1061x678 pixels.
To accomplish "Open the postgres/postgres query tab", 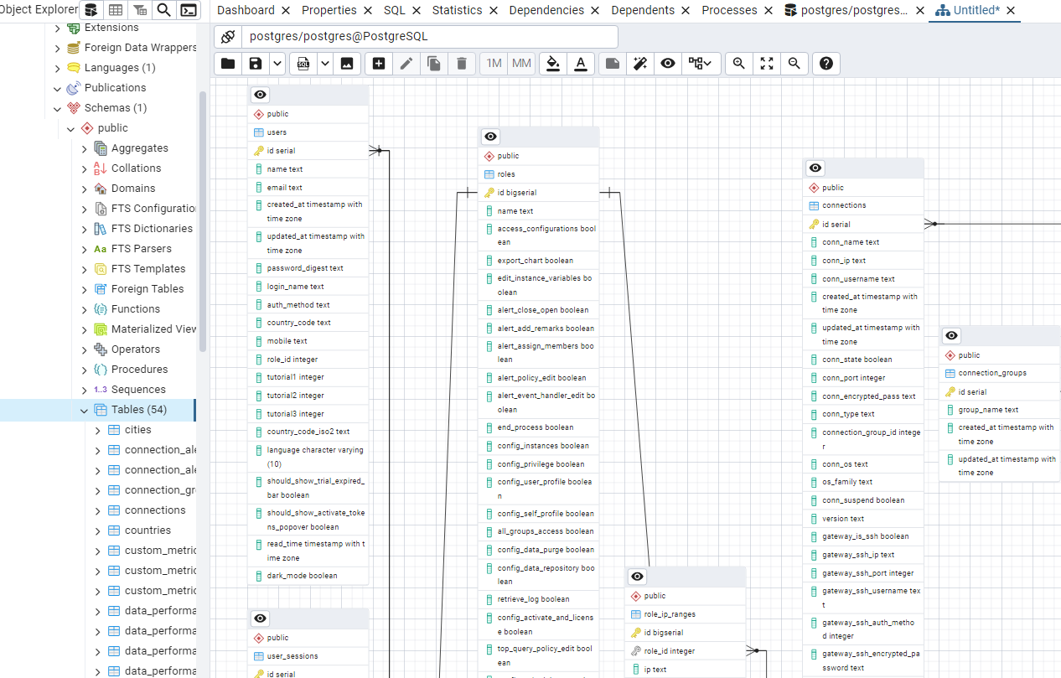I will click(x=846, y=10).
